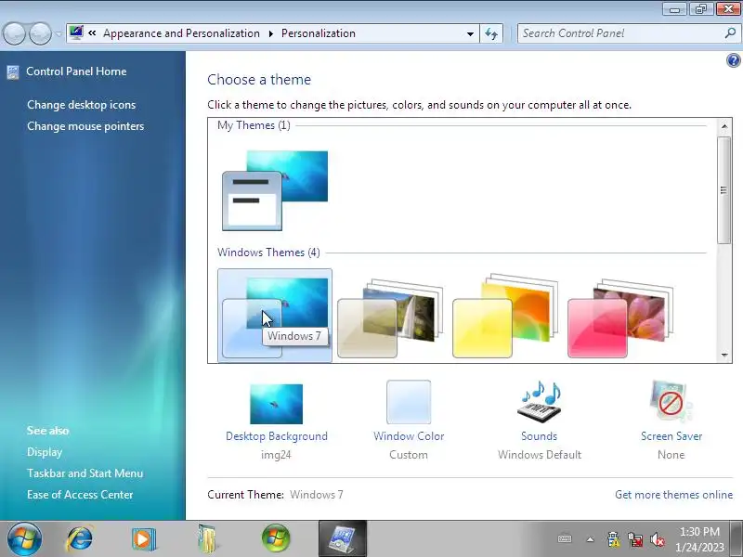Open Change mouse pointers link
Viewport: 743px width, 557px height.
85,126
